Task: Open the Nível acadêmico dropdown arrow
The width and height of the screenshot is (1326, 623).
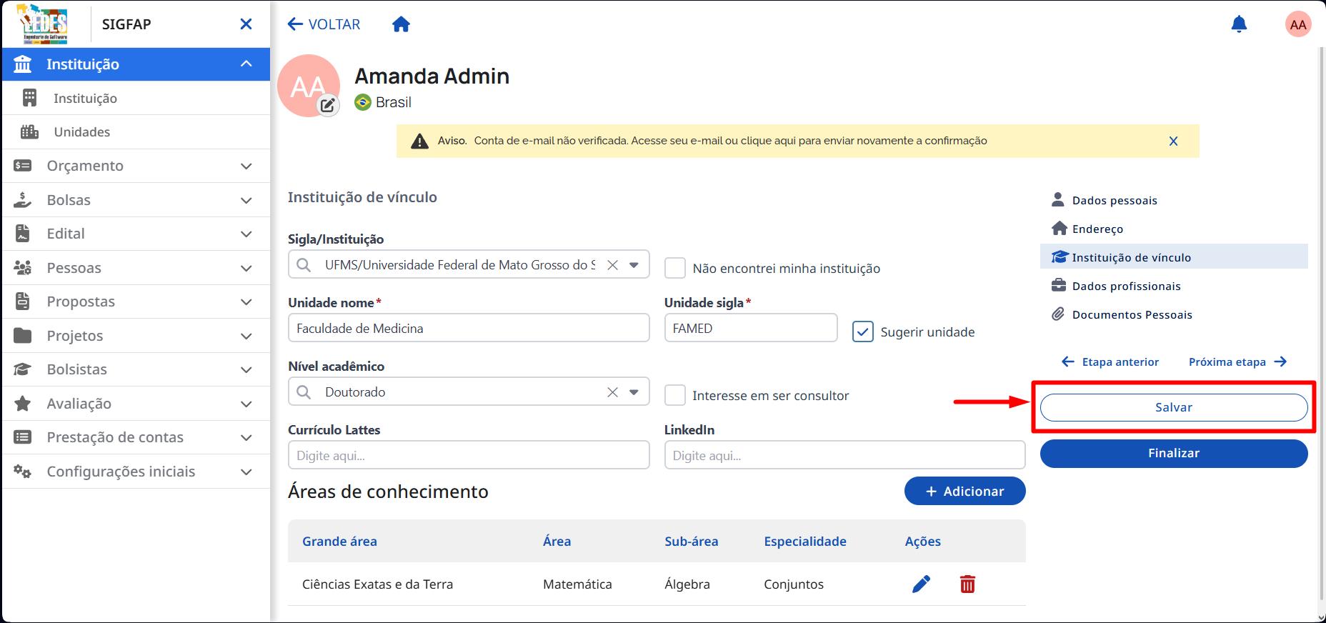Action: point(634,392)
